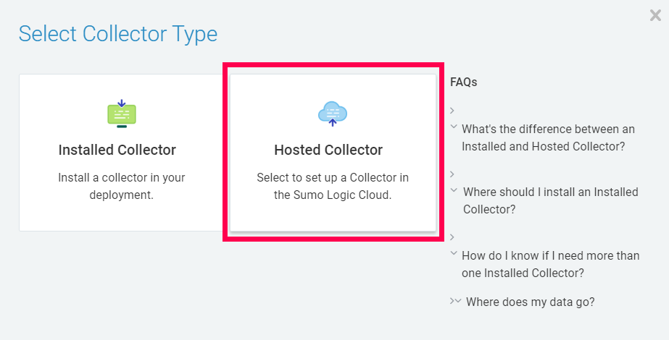This screenshot has height=340, width=669.
Task: Choose the Hosted Collector card title
Action: (x=328, y=150)
